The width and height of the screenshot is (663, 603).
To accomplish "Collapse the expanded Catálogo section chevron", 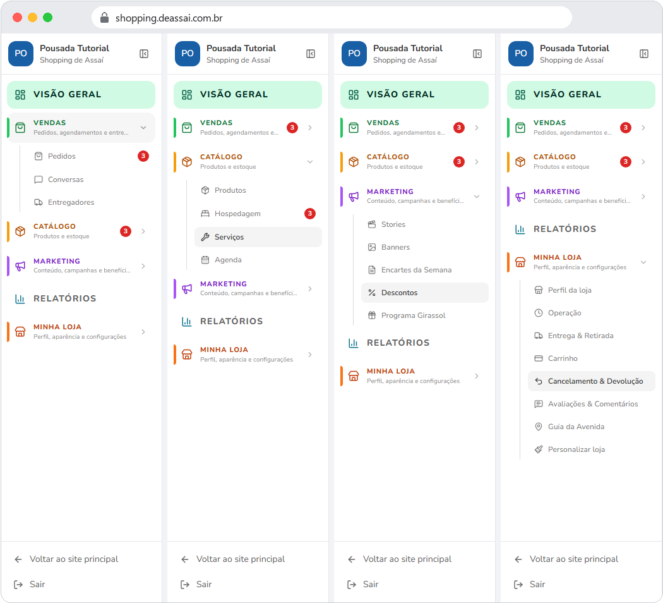I will [310, 162].
